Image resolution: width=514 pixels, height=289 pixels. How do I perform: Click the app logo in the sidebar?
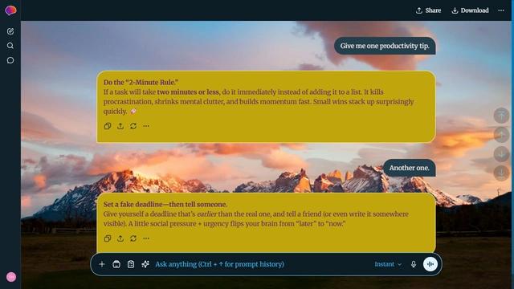pyautogui.click(x=10, y=10)
